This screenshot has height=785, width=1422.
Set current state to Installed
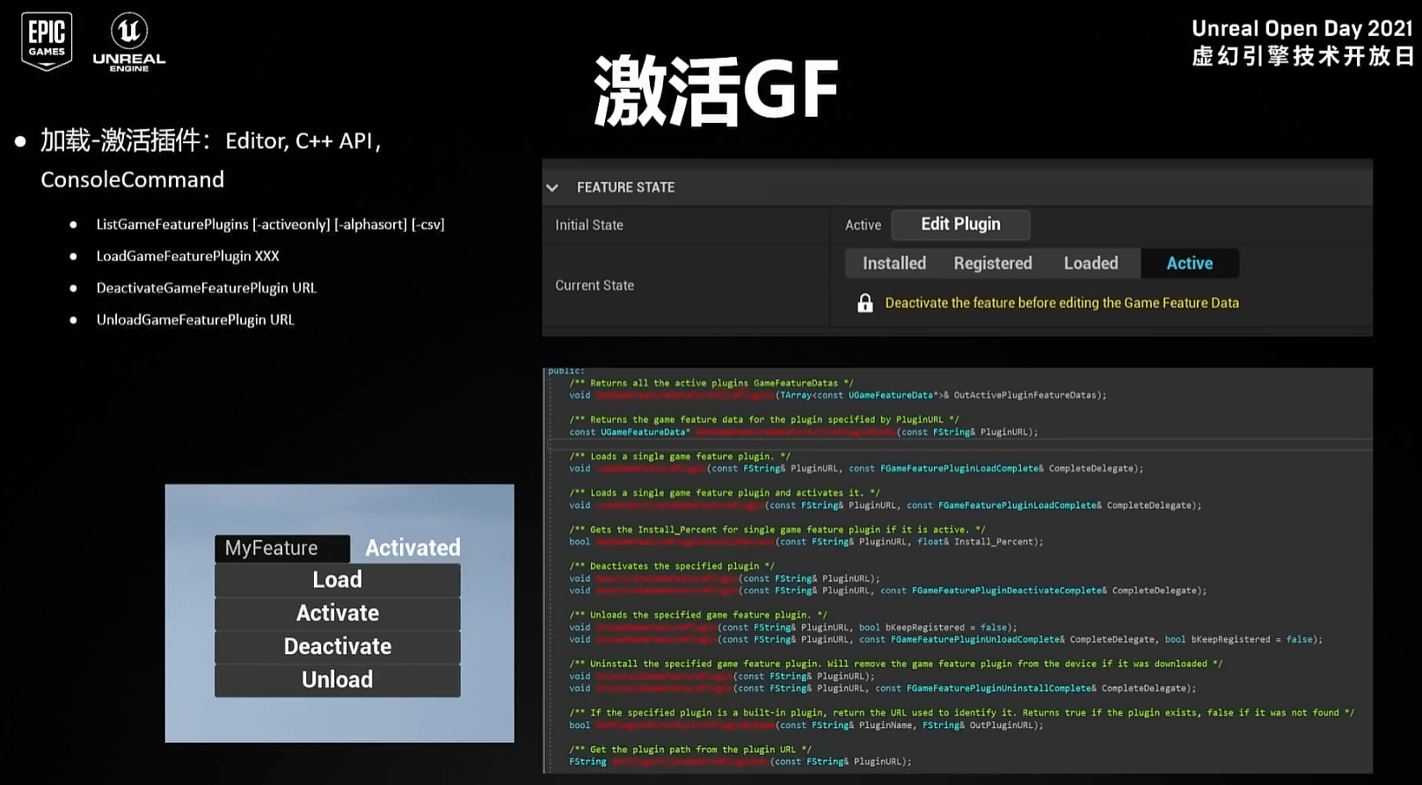[893, 263]
